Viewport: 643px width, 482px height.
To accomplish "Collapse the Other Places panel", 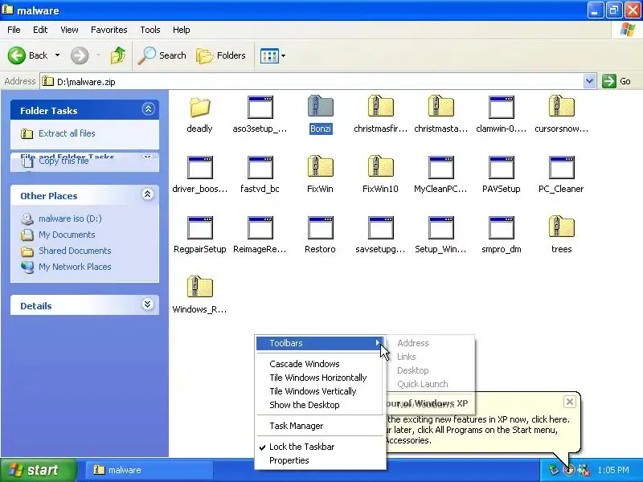I will click(x=148, y=194).
